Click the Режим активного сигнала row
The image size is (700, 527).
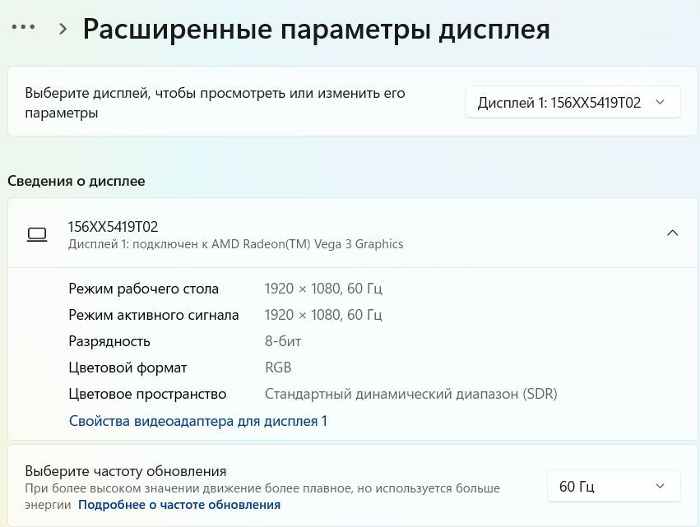[x=154, y=315]
